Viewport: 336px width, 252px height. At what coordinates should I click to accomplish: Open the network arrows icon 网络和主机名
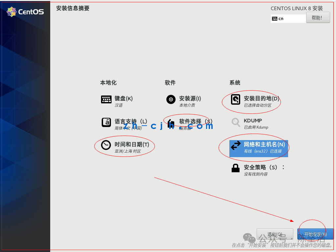[236, 145]
